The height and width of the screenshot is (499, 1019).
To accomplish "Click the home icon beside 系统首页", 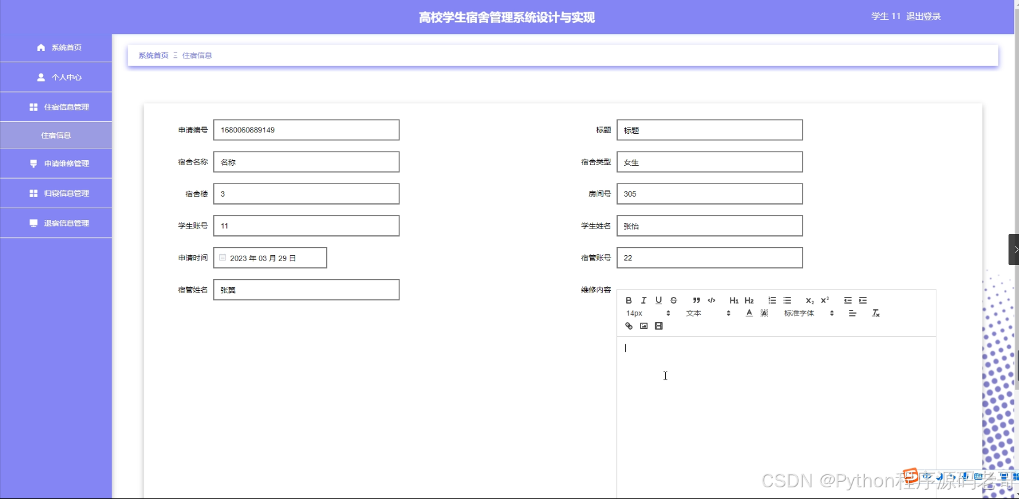I will 41,47.
